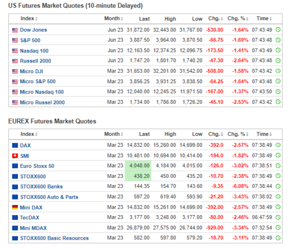Screen dimensions: 290x248
Task: Sort the US futures table by Chg. %
Action: [x=238, y=19]
